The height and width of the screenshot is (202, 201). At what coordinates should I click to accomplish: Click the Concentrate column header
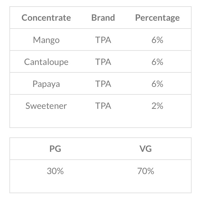click(x=46, y=18)
